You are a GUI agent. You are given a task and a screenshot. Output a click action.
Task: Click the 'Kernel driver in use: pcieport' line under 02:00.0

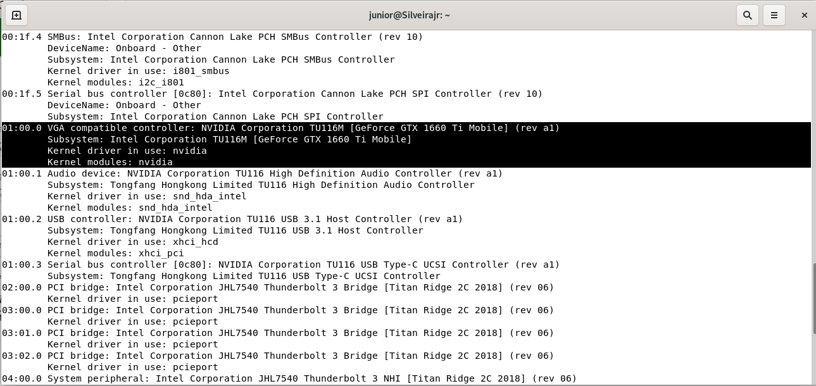coord(133,299)
